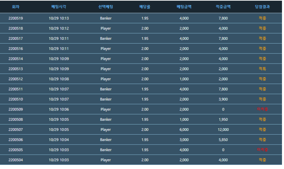Select round number 2200508
284x169 pixels.
[16, 120]
